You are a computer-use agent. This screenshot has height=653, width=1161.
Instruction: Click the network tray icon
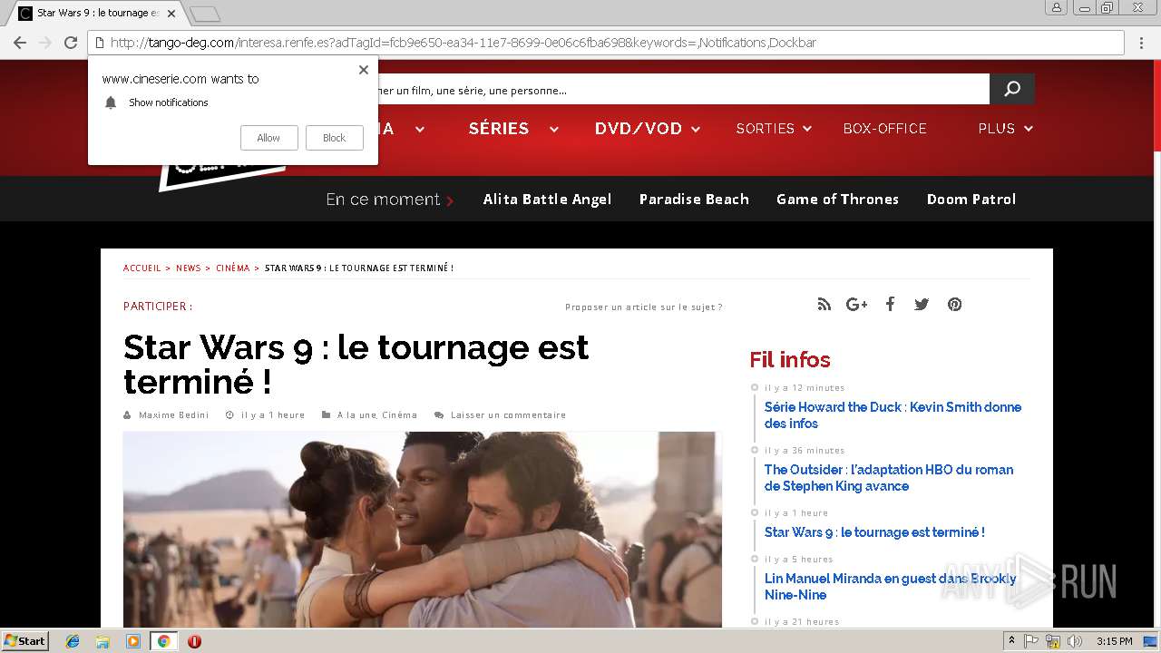tap(1053, 641)
